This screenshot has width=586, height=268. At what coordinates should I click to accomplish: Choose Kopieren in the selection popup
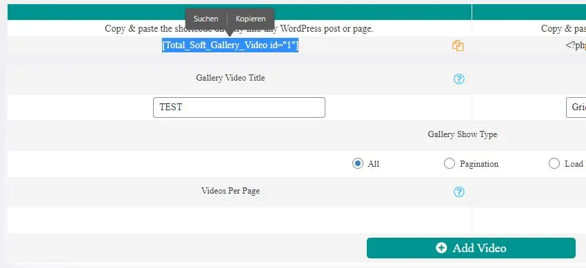(251, 19)
